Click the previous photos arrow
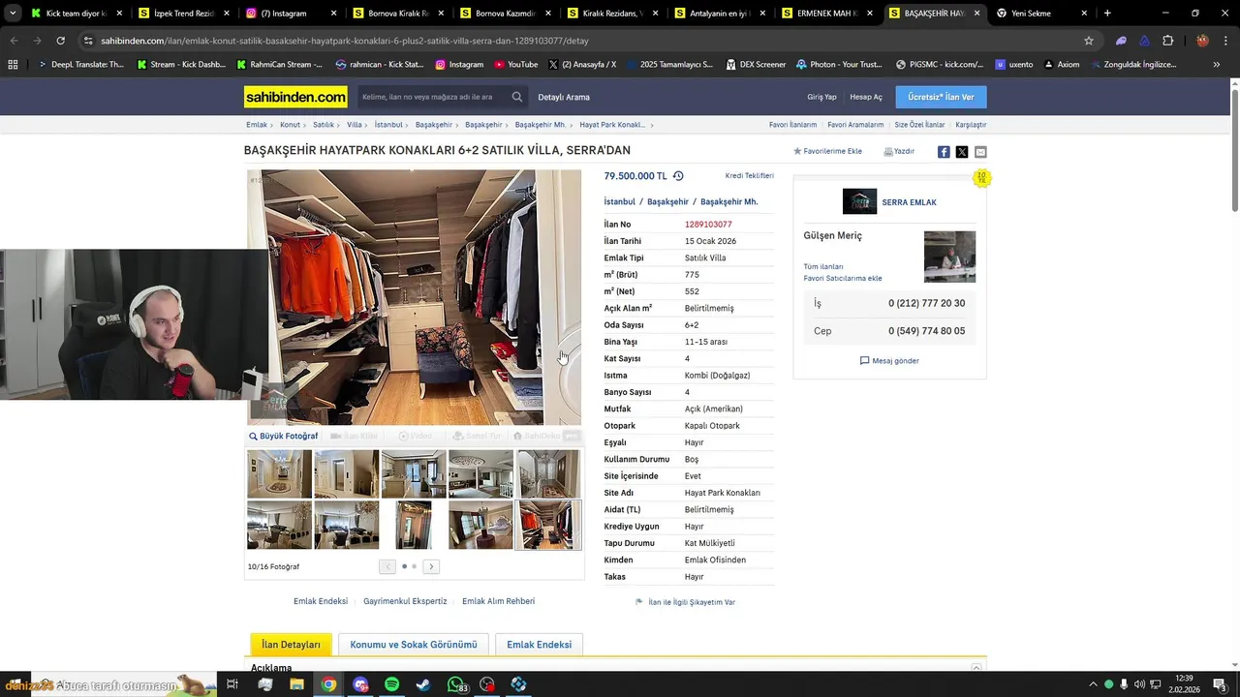Viewport: 1240px width, 697px height. [387, 566]
